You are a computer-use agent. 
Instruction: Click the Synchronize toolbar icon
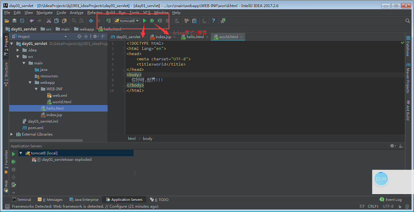click(x=22, y=21)
